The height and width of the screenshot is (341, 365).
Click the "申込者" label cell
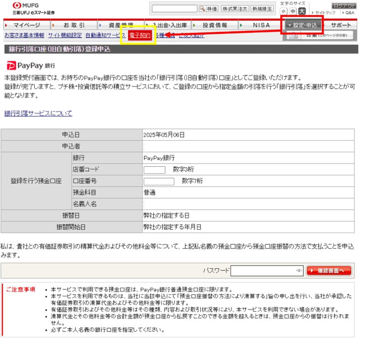[x=72, y=146]
